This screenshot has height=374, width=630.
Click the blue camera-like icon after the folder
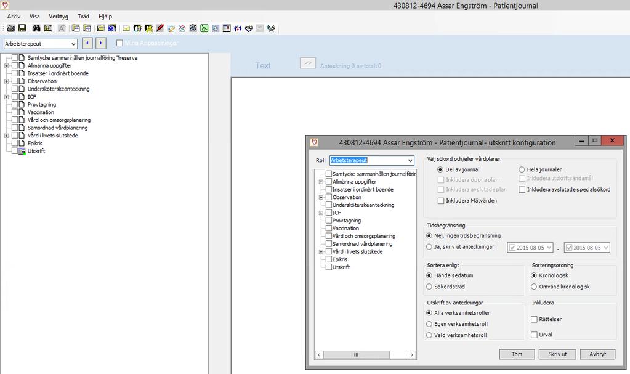click(112, 28)
